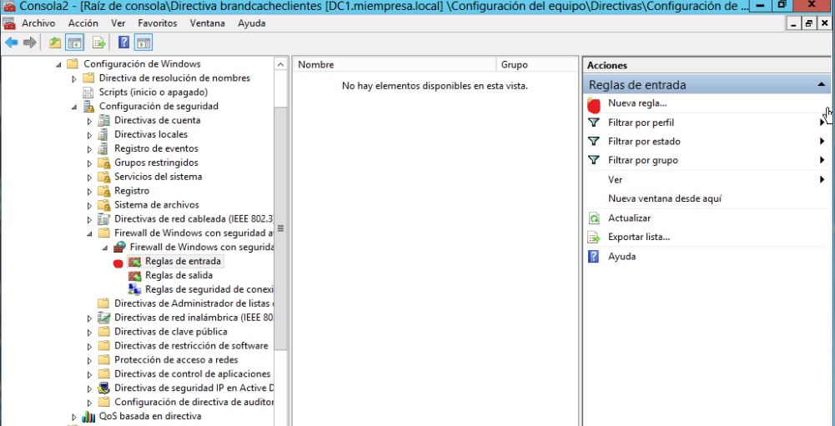Collapse the Reglas de entrada actions header
Viewport: 835px width, 426px height.
(x=821, y=85)
